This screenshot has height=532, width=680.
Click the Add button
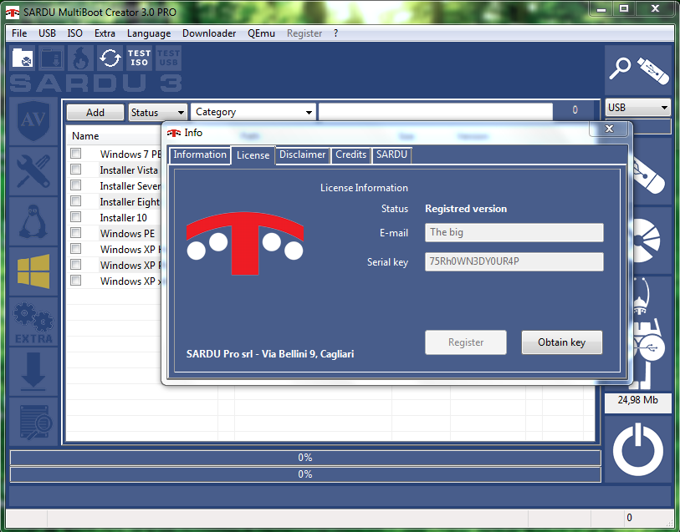(95, 113)
